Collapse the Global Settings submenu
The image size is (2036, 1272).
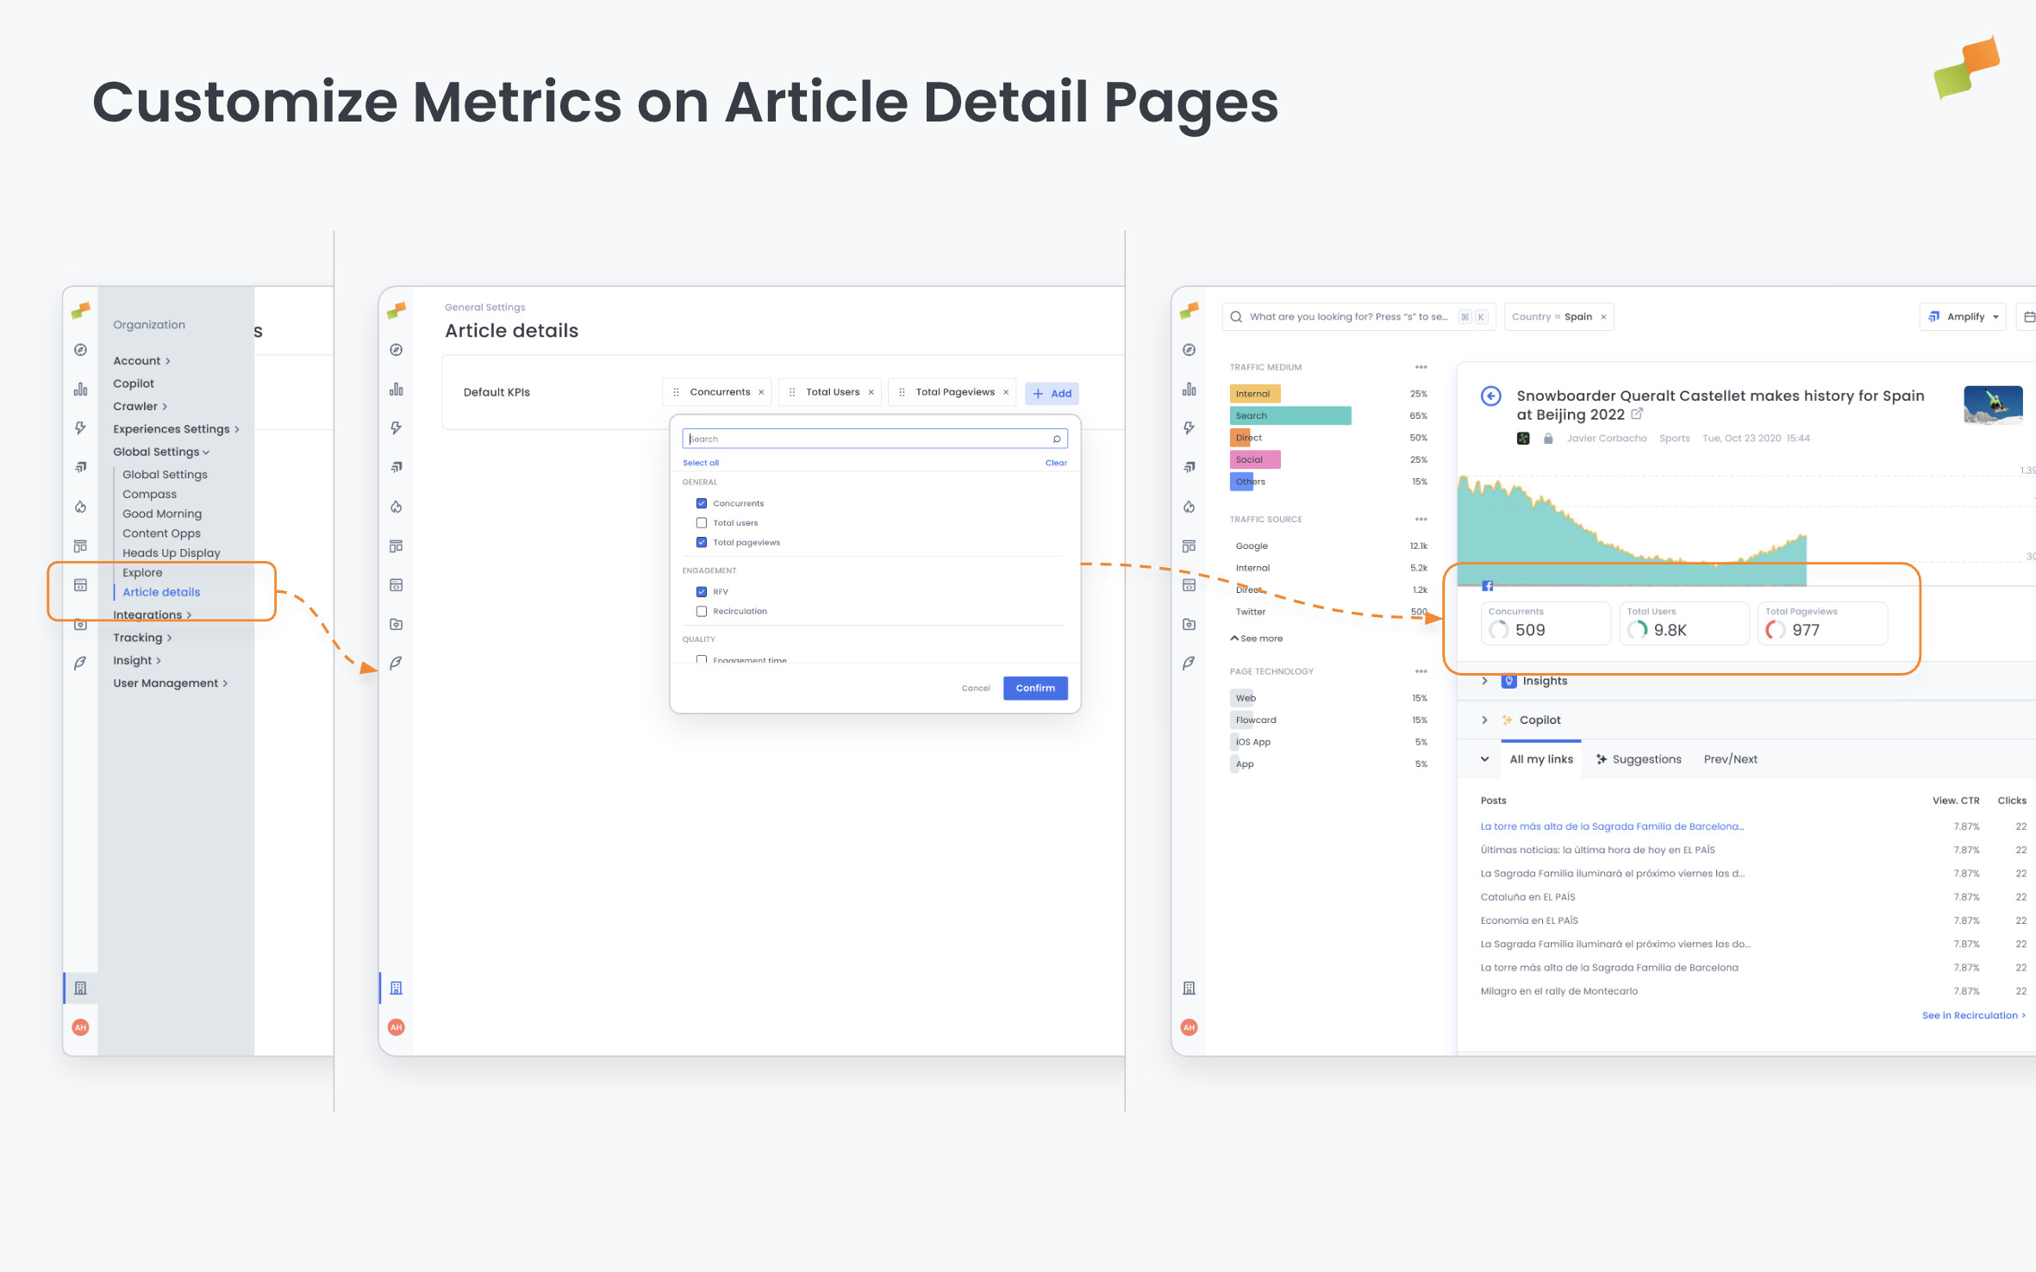pos(160,451)
